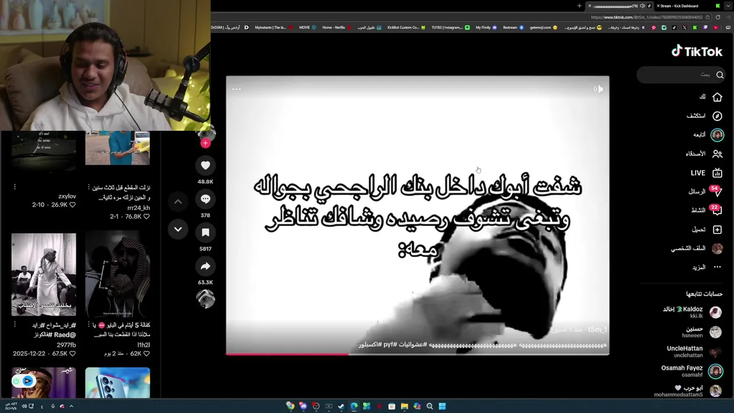Like the l1h2l video (62K heart)
This screenshot has height=413, width=734.
point(146,354)
